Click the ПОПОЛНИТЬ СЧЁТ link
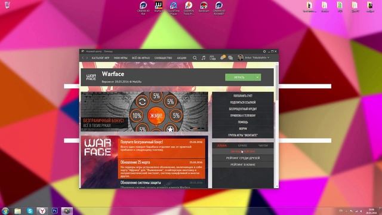The height and width of the screenshot is (215, 382). (243, 96)
